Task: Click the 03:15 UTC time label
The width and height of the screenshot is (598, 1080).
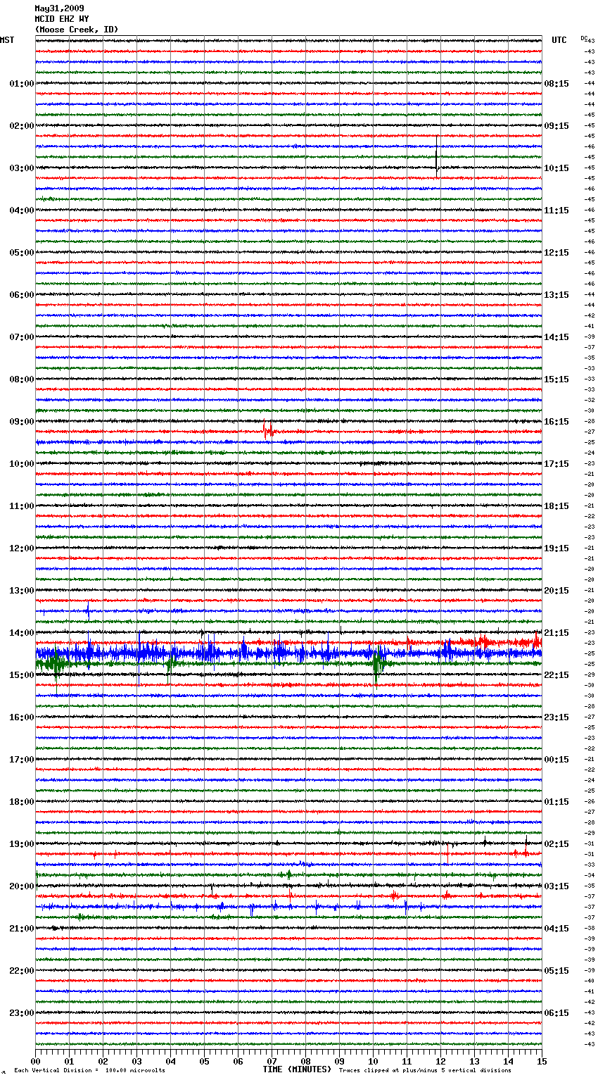Action: [556, 886]
